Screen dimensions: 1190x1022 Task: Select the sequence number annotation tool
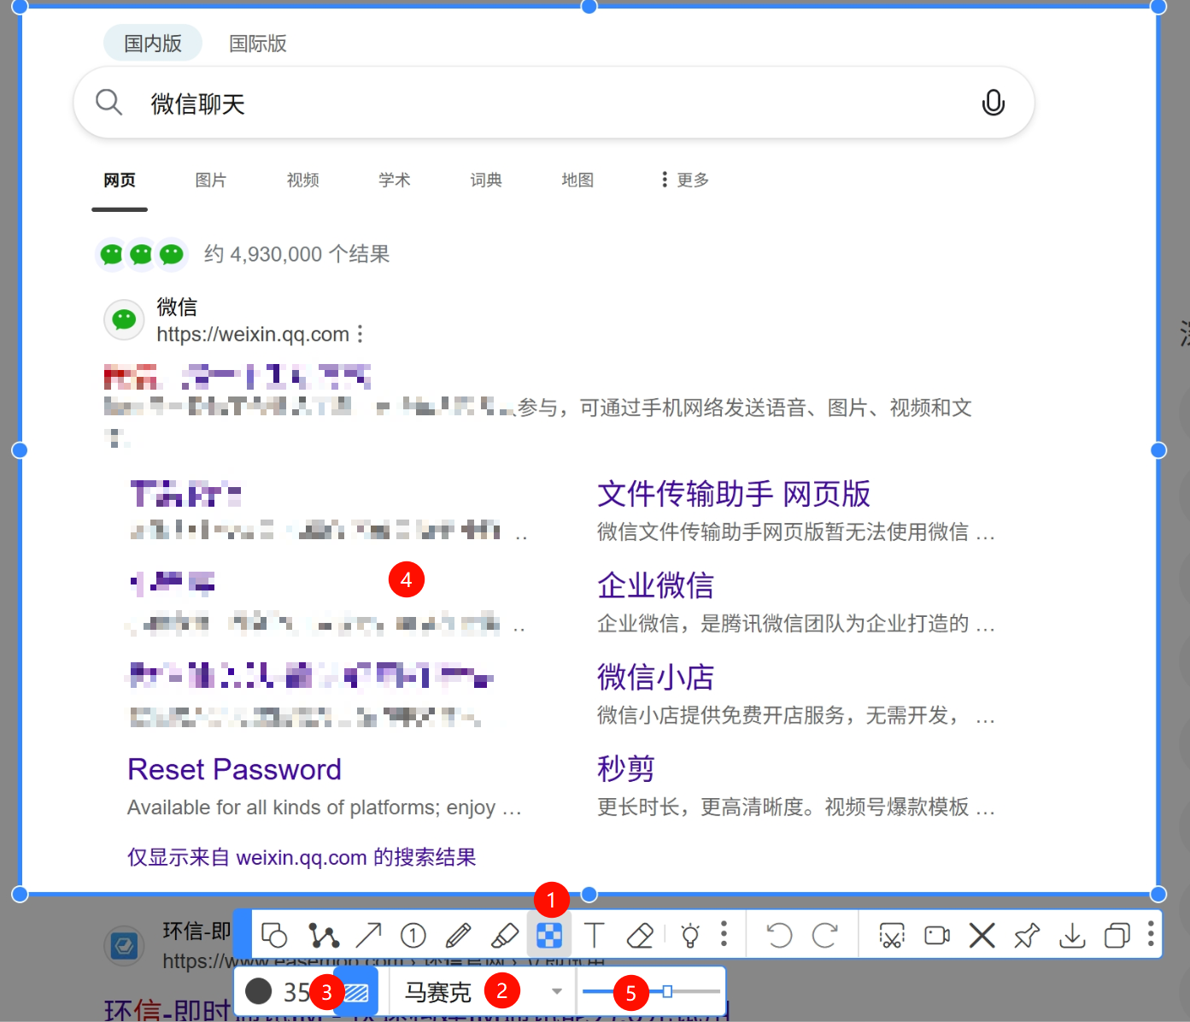(413, 934)
